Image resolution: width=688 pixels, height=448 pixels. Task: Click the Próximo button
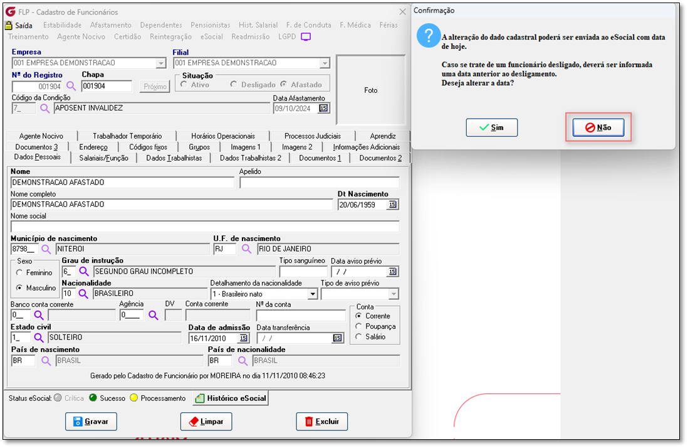click(155, 87)
